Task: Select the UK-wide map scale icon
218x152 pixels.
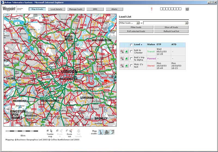Action: 101,132
